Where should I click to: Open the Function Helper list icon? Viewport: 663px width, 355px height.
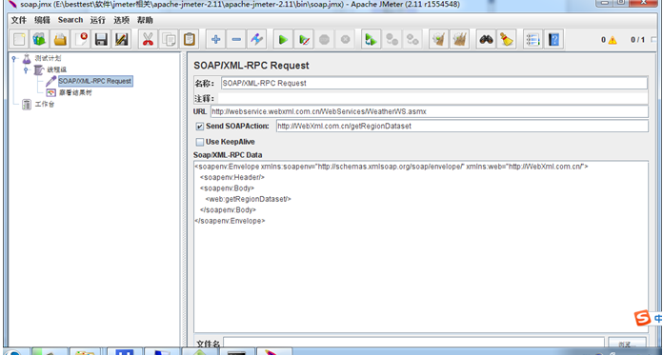pos(532,40)
